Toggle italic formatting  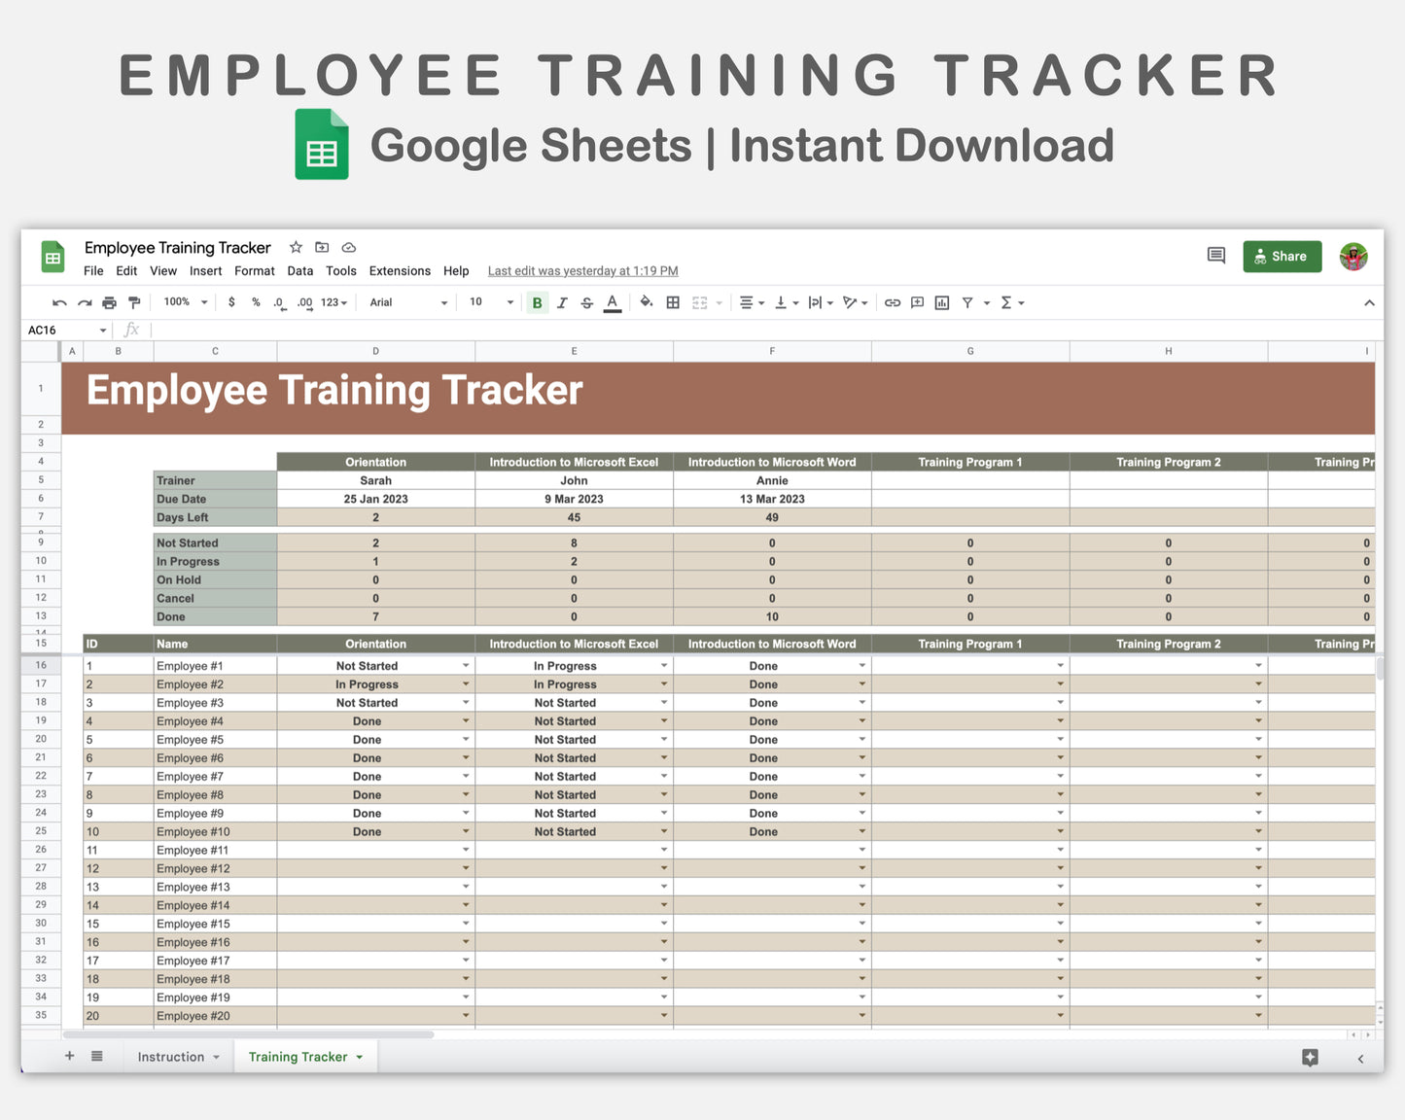coord(562,302)
